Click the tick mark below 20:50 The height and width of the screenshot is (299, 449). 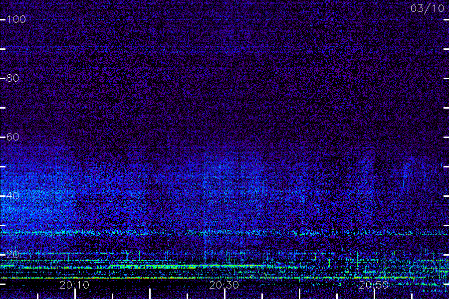pos(374,294)
